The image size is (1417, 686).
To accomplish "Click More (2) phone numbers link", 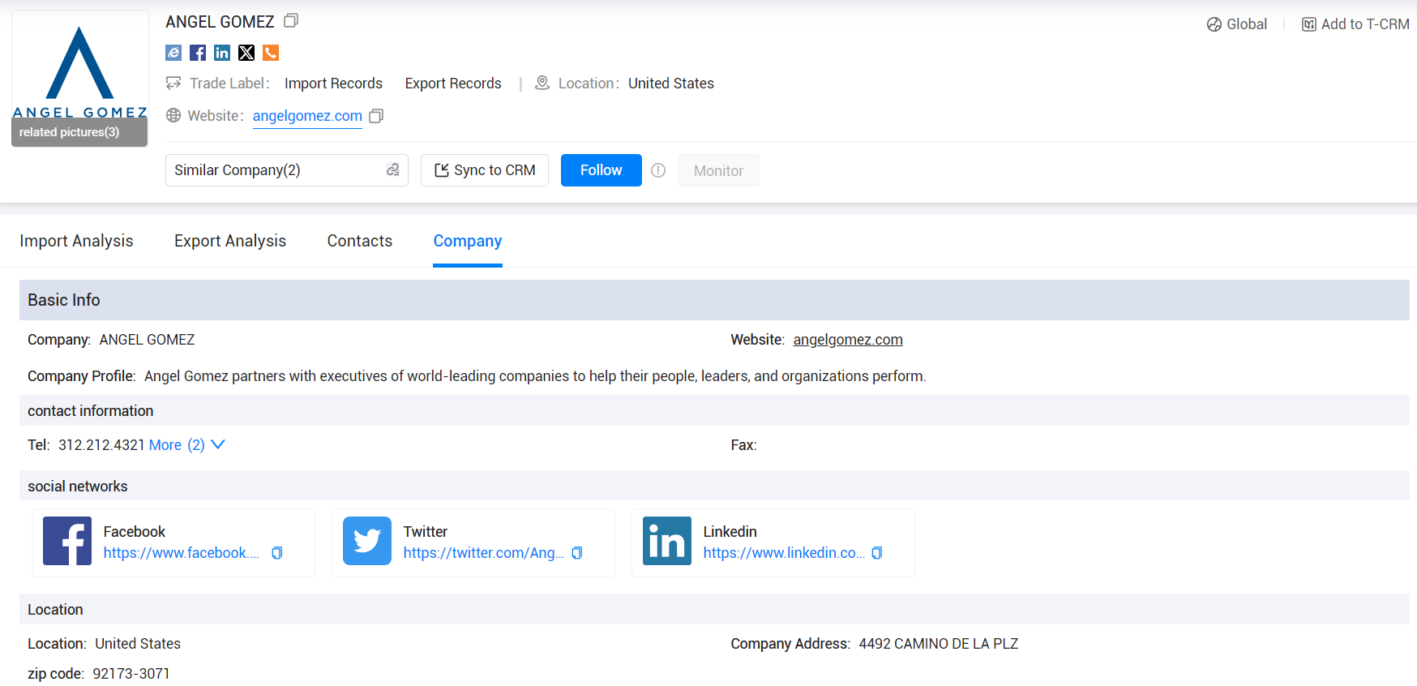I will (177, 445).
